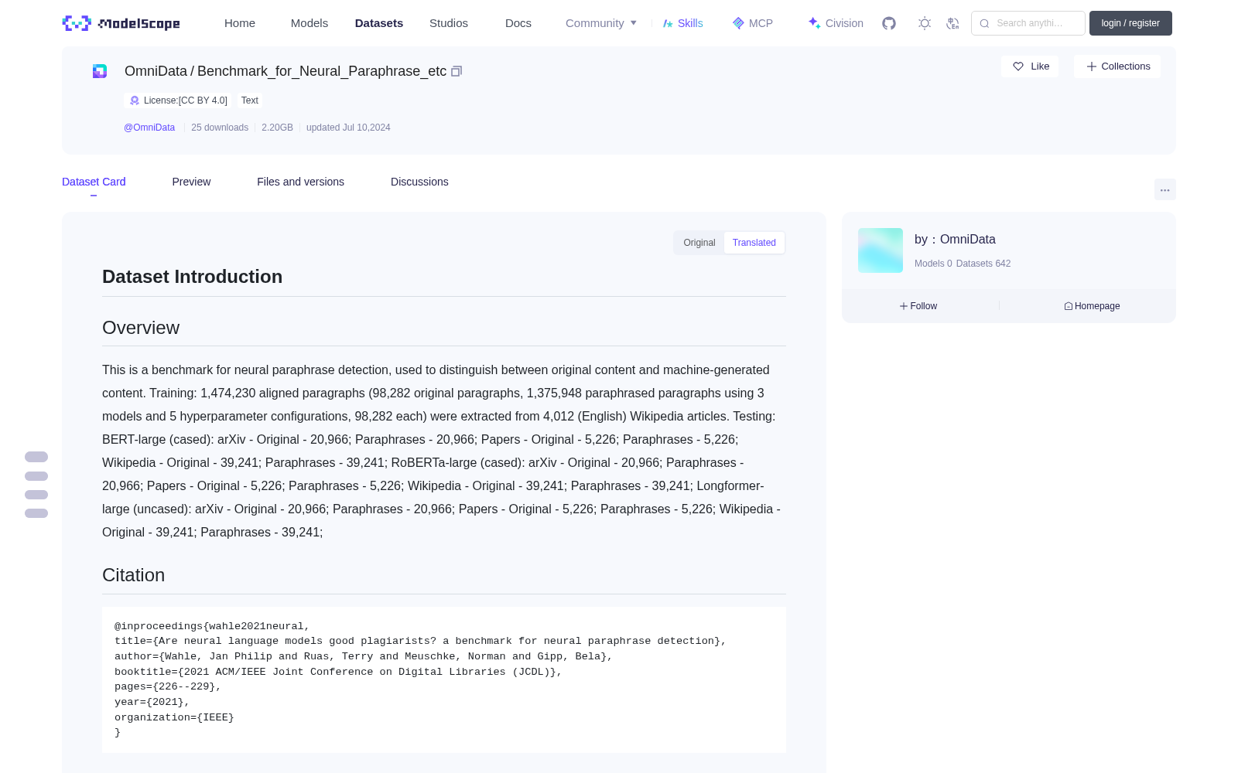Open the Studios menu item
This screenshot has width=1238, height=773.
point(449,23)
